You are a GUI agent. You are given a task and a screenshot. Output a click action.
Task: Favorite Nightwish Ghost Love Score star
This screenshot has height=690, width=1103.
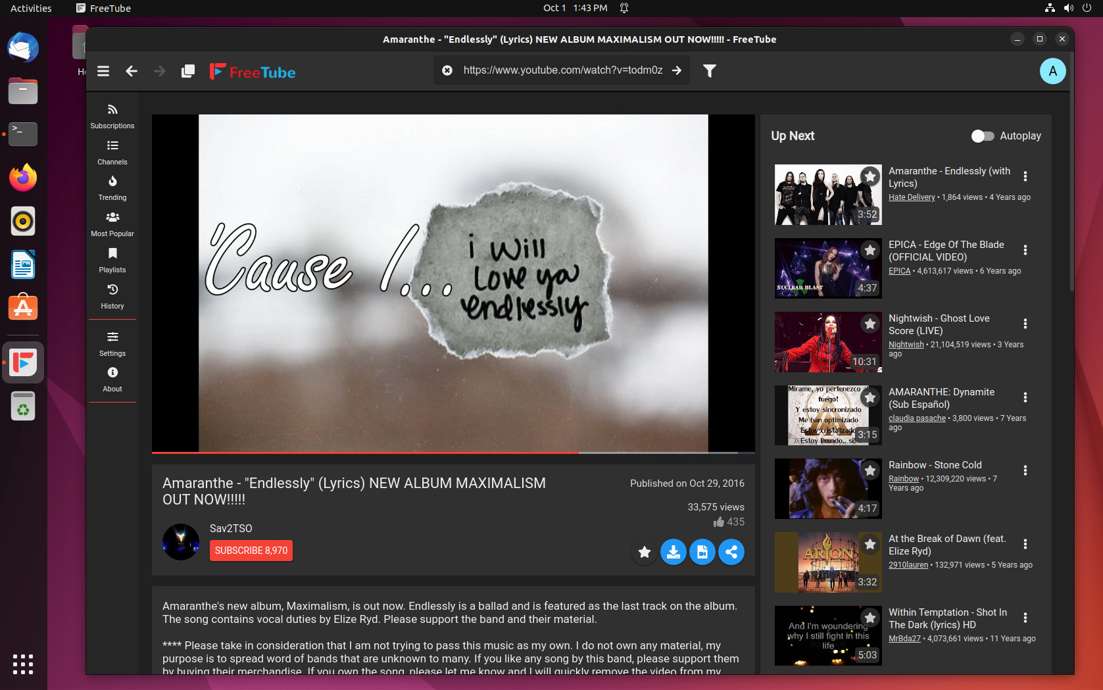tap(870, 324)
